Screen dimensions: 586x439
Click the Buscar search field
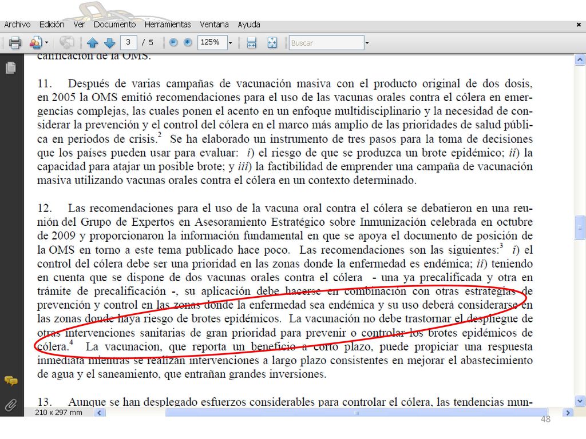[326, 43]
